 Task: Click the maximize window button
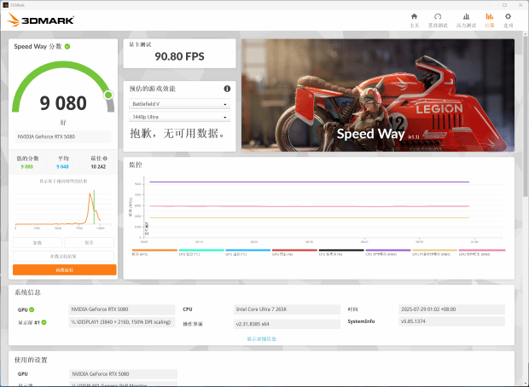pos(505,5)
